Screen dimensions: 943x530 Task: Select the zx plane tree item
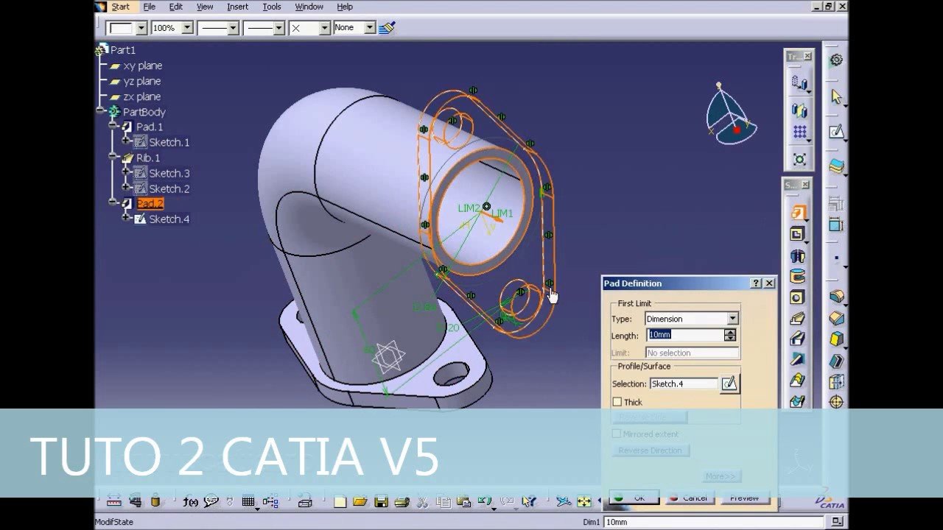[x=141, y=96]
